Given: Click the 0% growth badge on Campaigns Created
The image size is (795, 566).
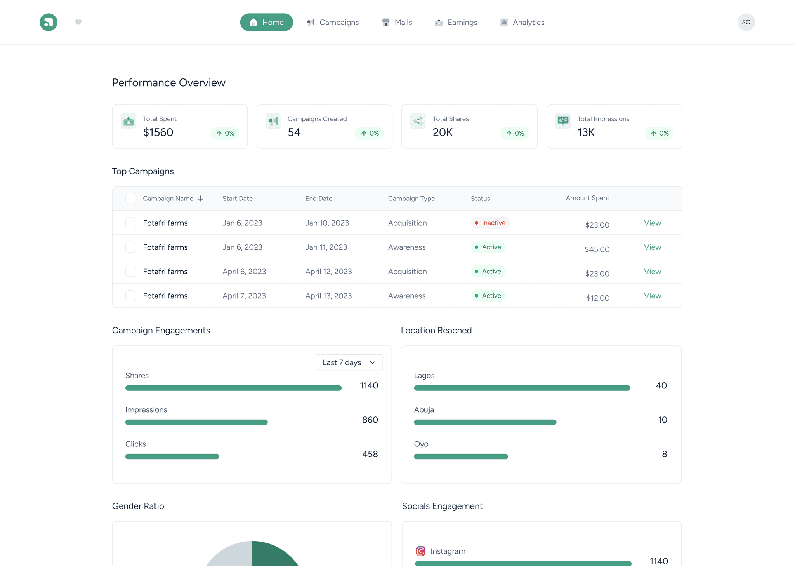Looking at the screenshot, I should (x=369, y=133).
